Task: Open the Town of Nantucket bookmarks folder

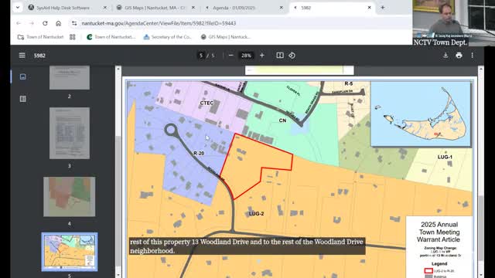Action: [41, 37]
